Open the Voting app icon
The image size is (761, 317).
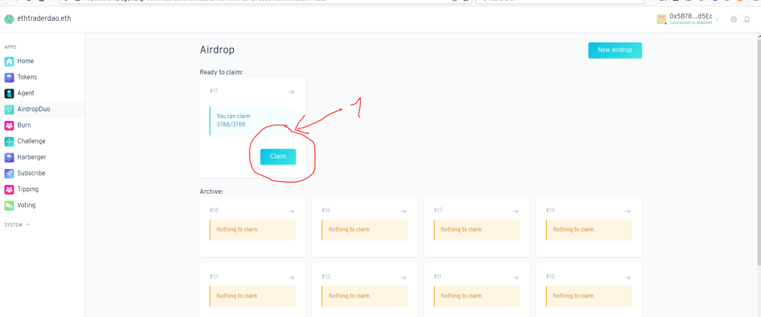tap(9, 205)
